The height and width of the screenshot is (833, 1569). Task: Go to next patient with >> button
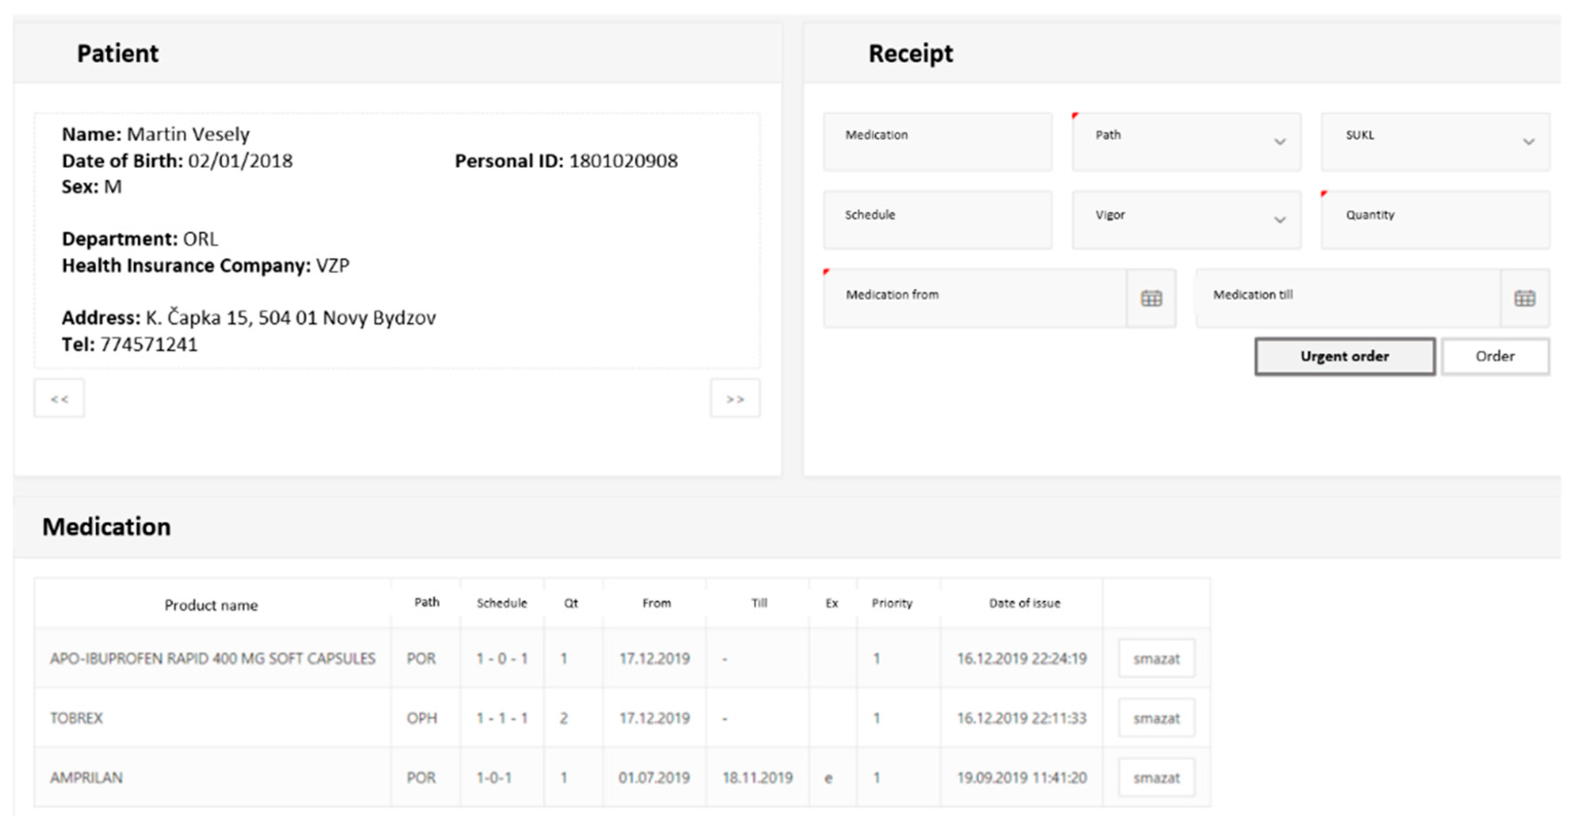pos(735,399)
